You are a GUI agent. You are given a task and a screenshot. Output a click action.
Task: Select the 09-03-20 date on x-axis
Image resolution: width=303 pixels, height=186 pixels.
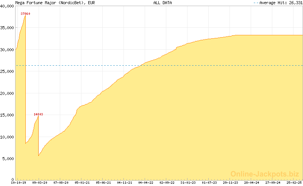tap(40, 183)
